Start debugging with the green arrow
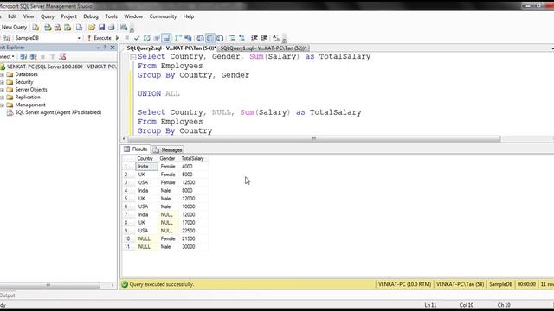This screenshot has width=554, height=311. (x=118, y=38)
